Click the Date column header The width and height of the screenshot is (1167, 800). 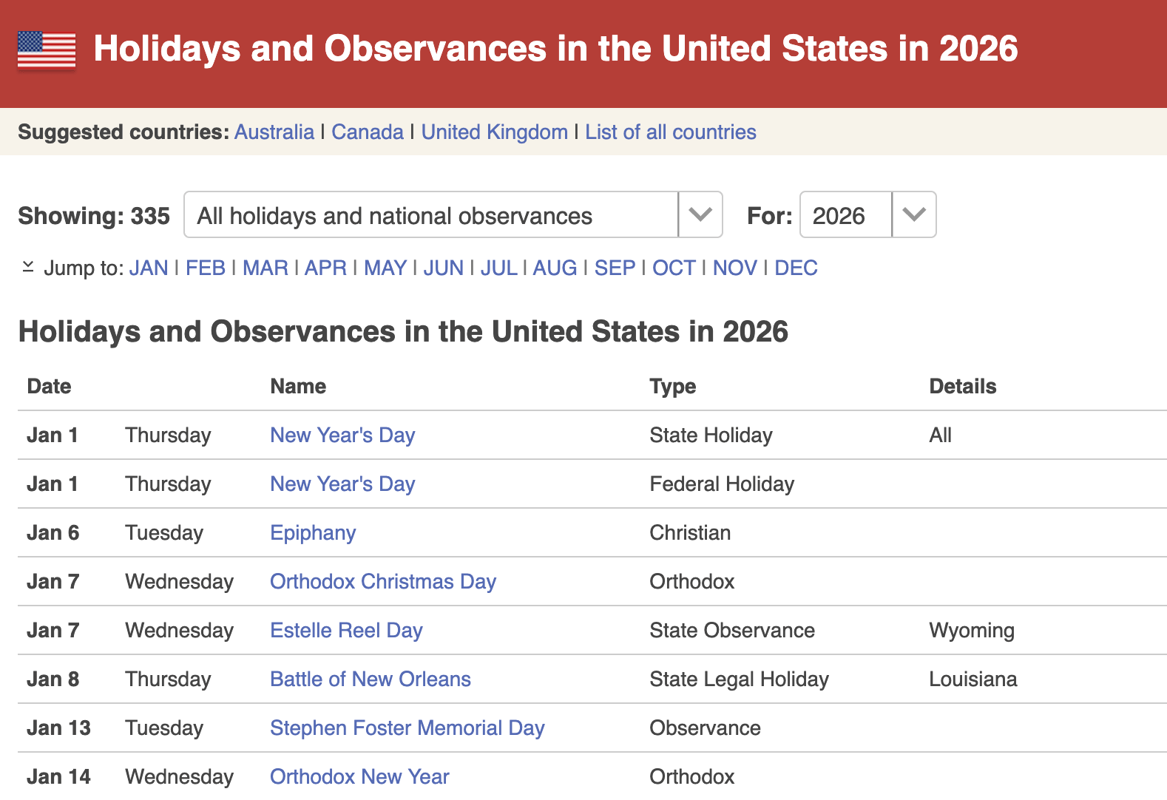tap(49, 387)
